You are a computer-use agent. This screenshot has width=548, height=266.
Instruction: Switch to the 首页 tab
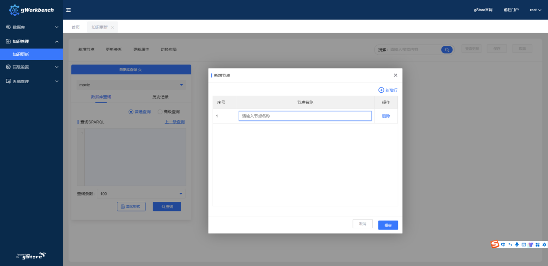point(76,27)
